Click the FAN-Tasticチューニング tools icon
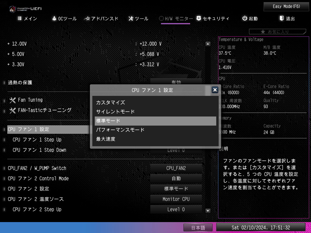Viewport: 311px width, 233px height. 12,110
